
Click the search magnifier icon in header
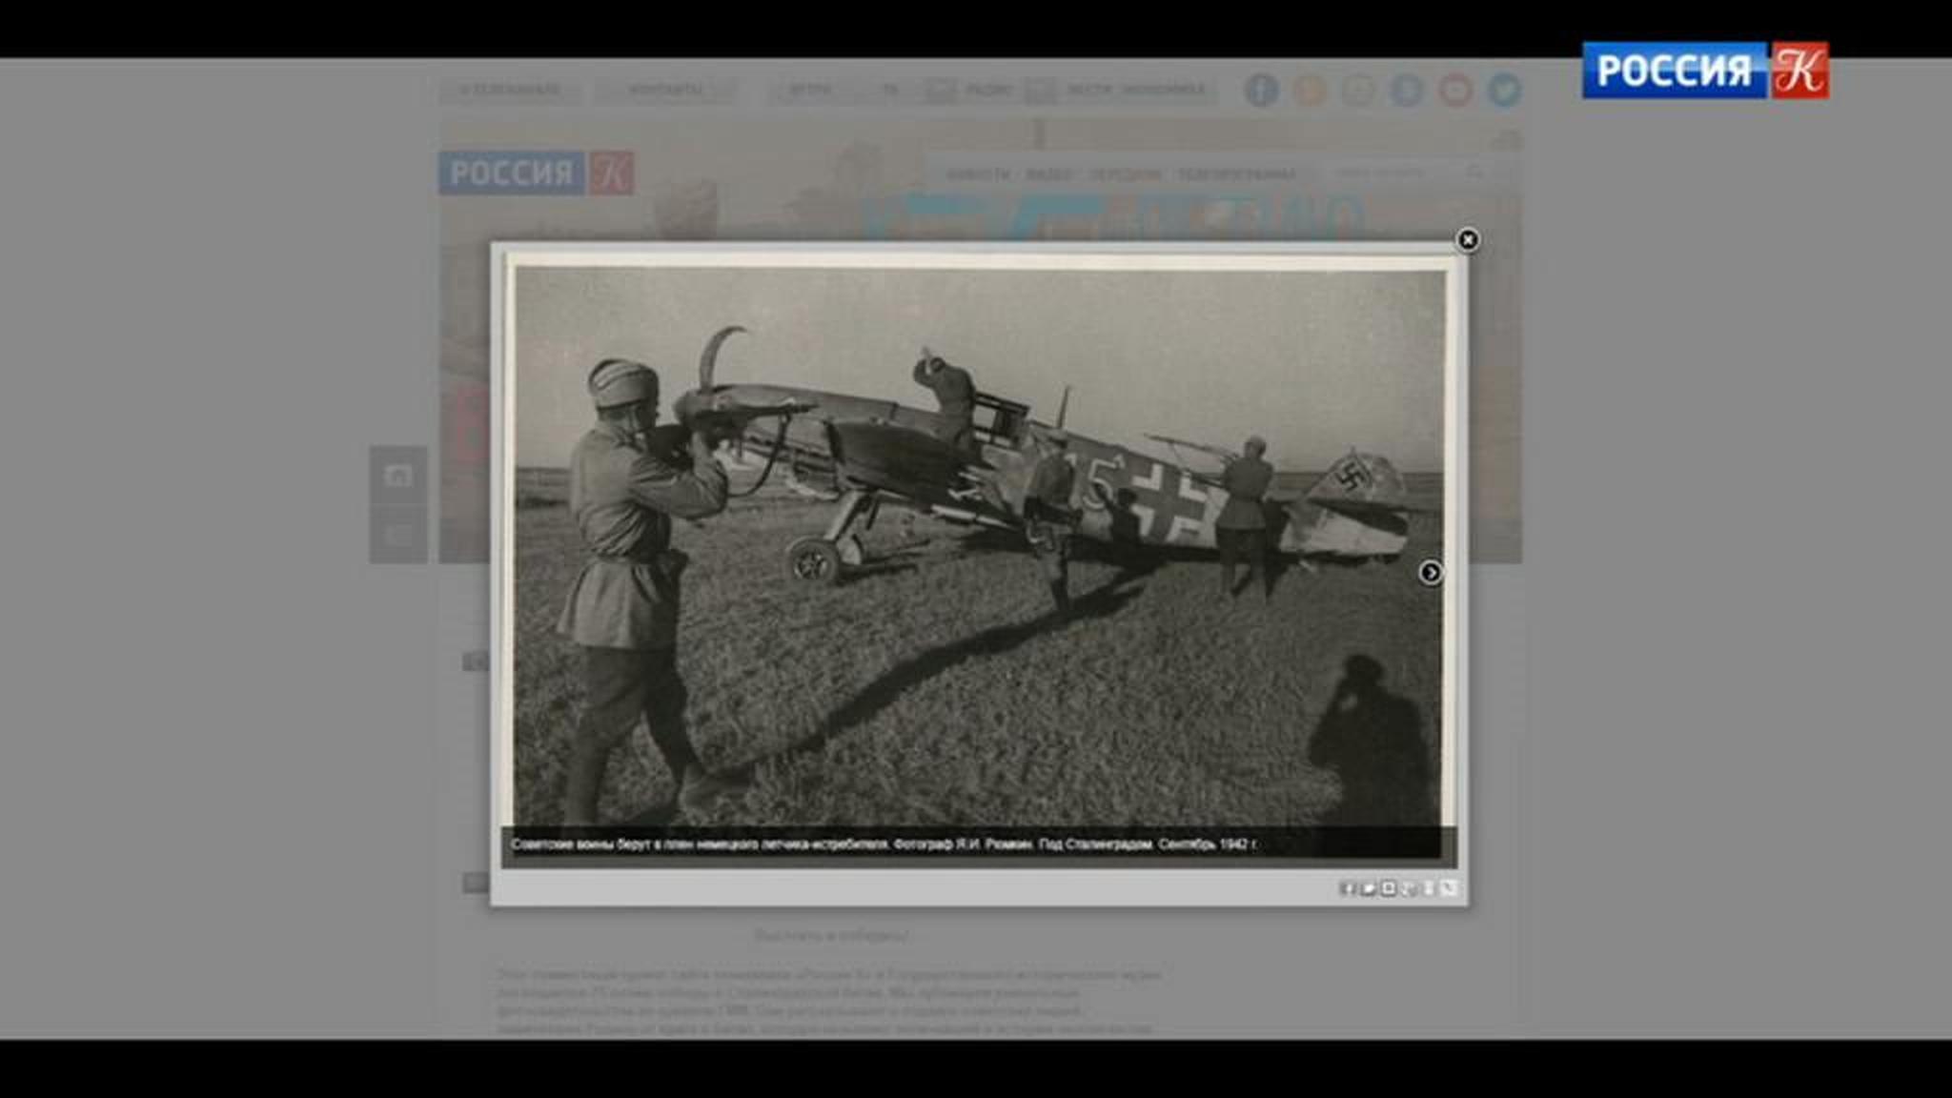[1474, 173]
